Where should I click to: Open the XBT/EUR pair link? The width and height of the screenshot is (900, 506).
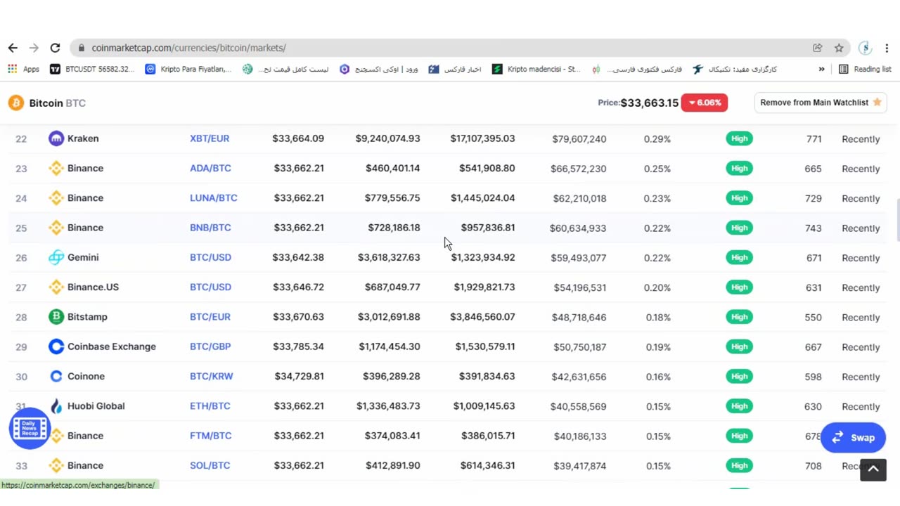(210, 138)
